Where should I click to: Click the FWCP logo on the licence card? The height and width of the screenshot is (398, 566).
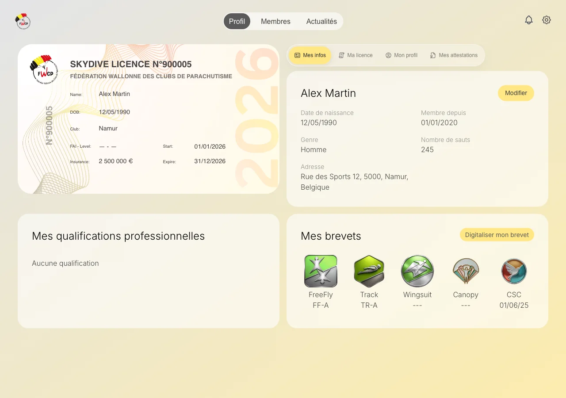pyautogui.click(x=43, y=69)
